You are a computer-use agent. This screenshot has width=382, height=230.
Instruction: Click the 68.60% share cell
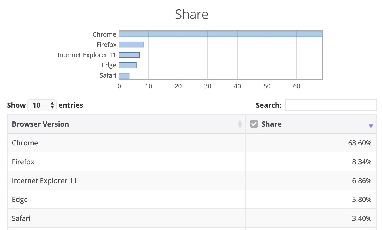pos(360,143)
